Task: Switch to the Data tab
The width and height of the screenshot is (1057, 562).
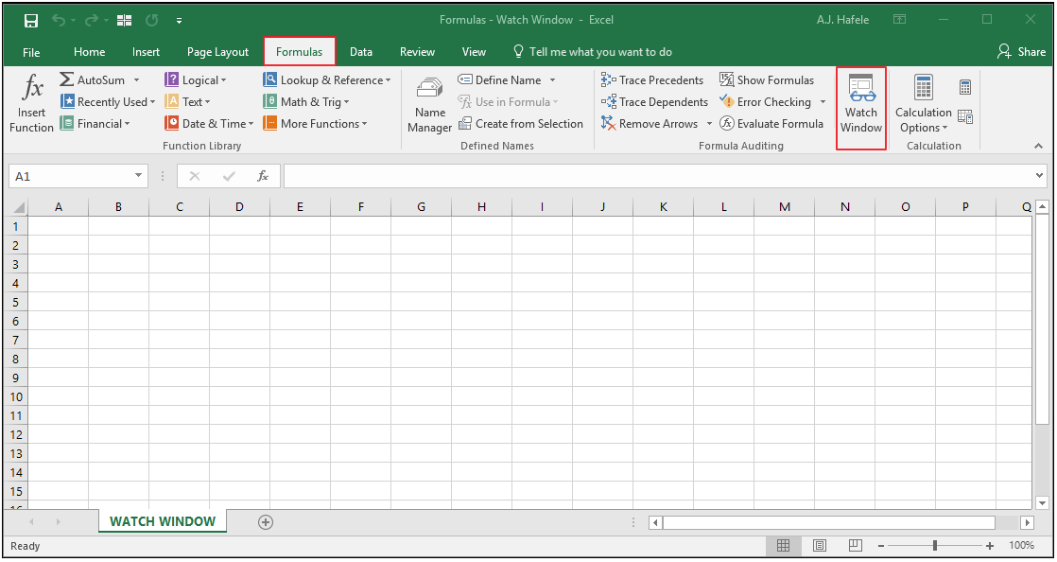Action: click(360, 52)
